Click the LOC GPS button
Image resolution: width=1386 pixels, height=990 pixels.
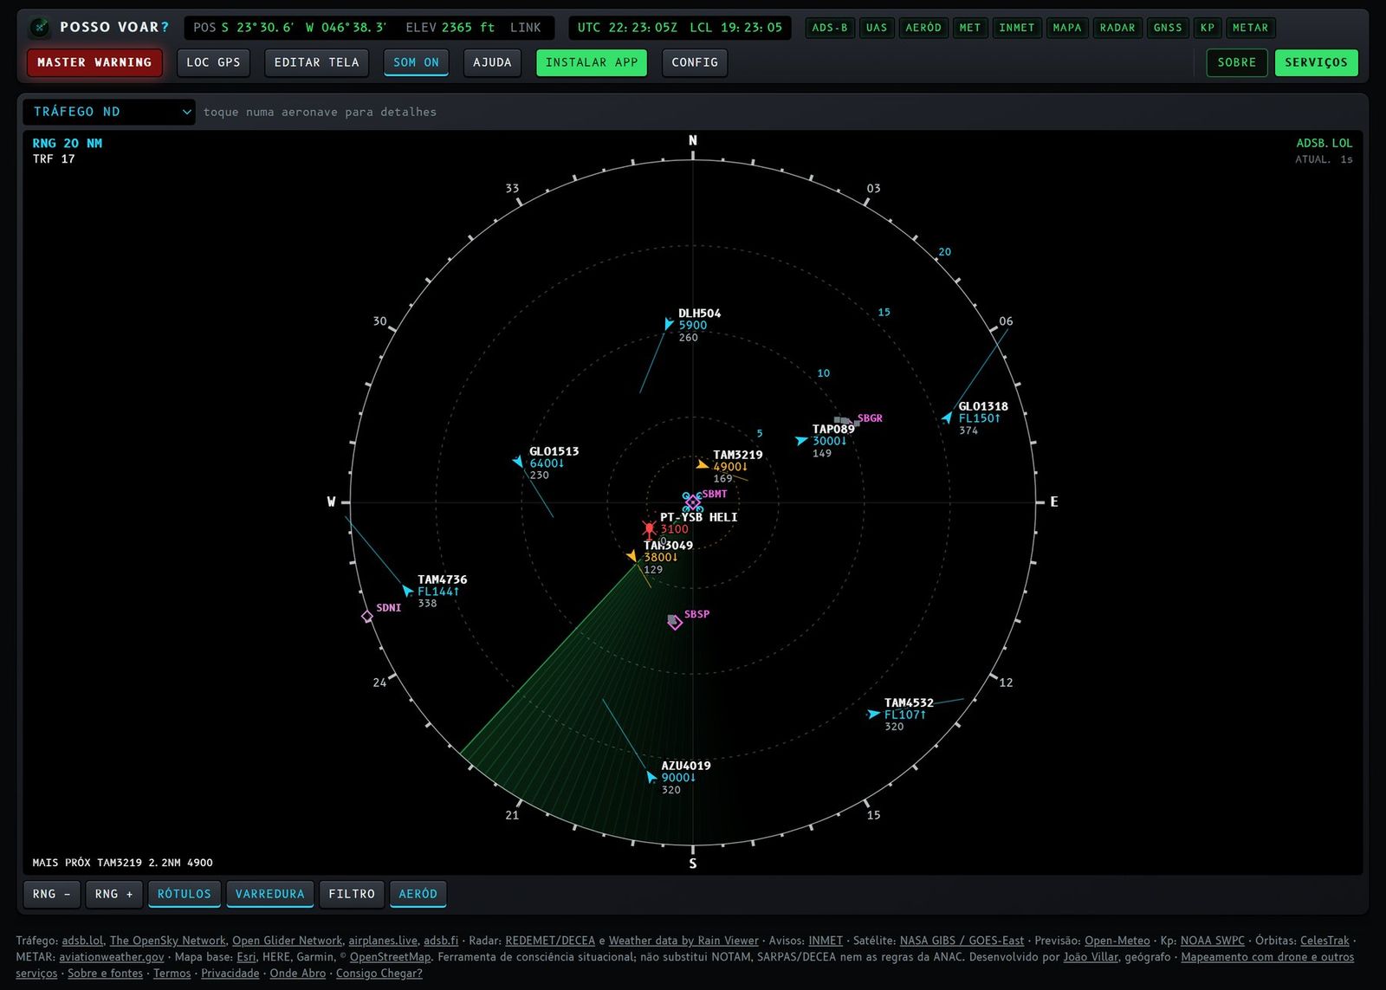pyautogui.click(x=213, y=62)
